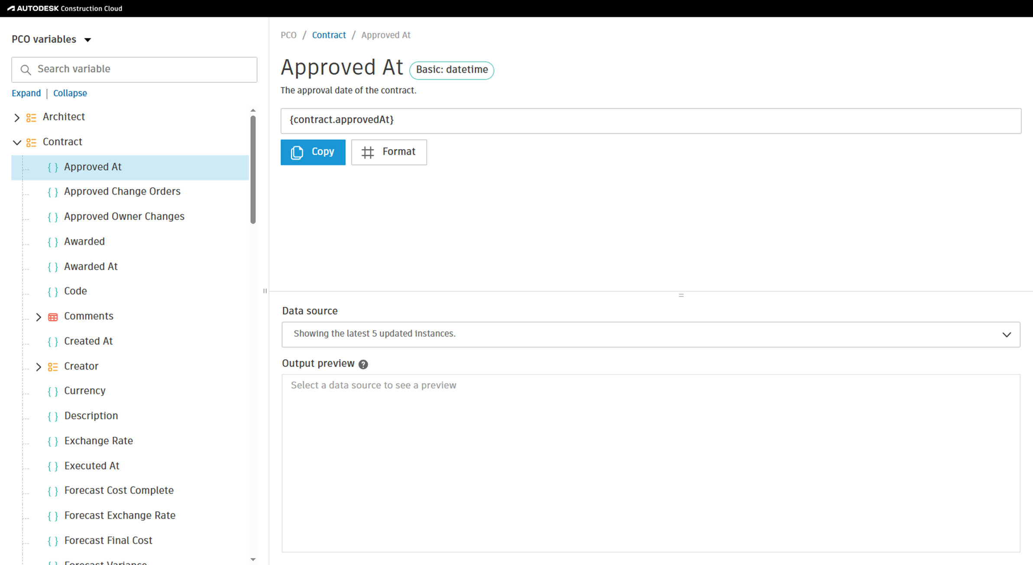Screen dimensions: 1033x565
Task: Click the Format button
Action: tap(389, 152)
